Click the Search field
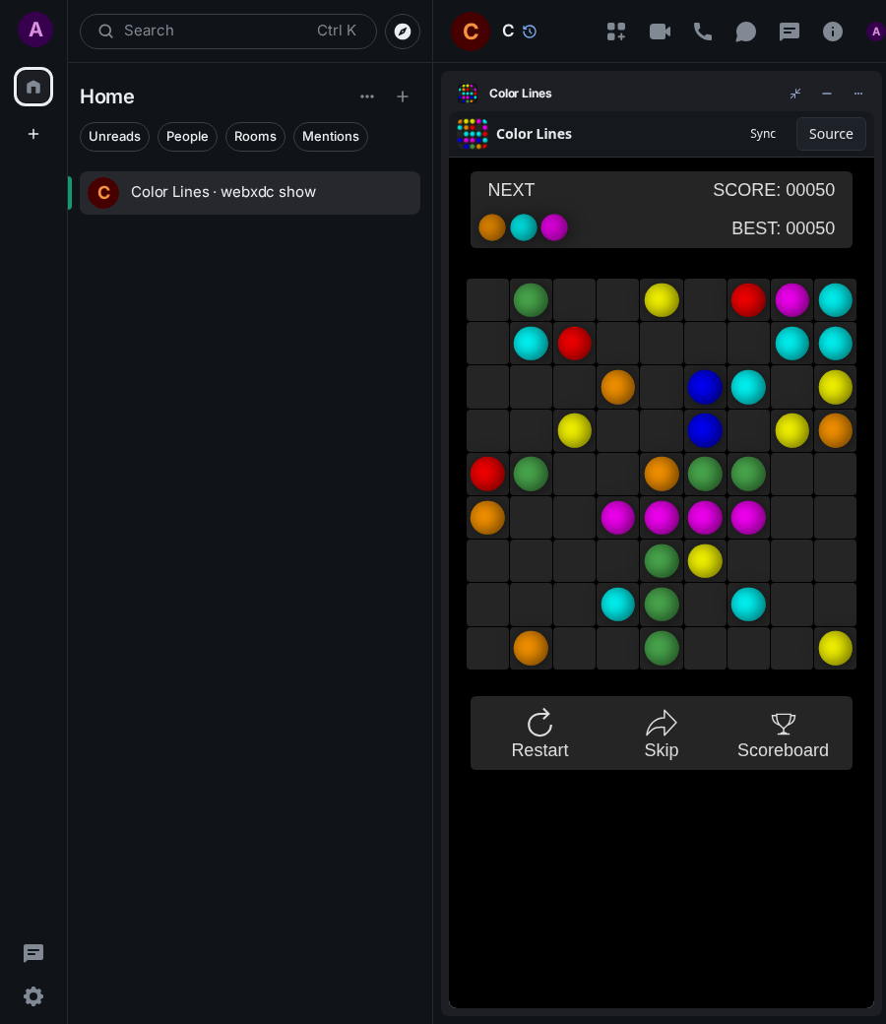The width and height of the screenshot is (886, 1024). [227, 32]
